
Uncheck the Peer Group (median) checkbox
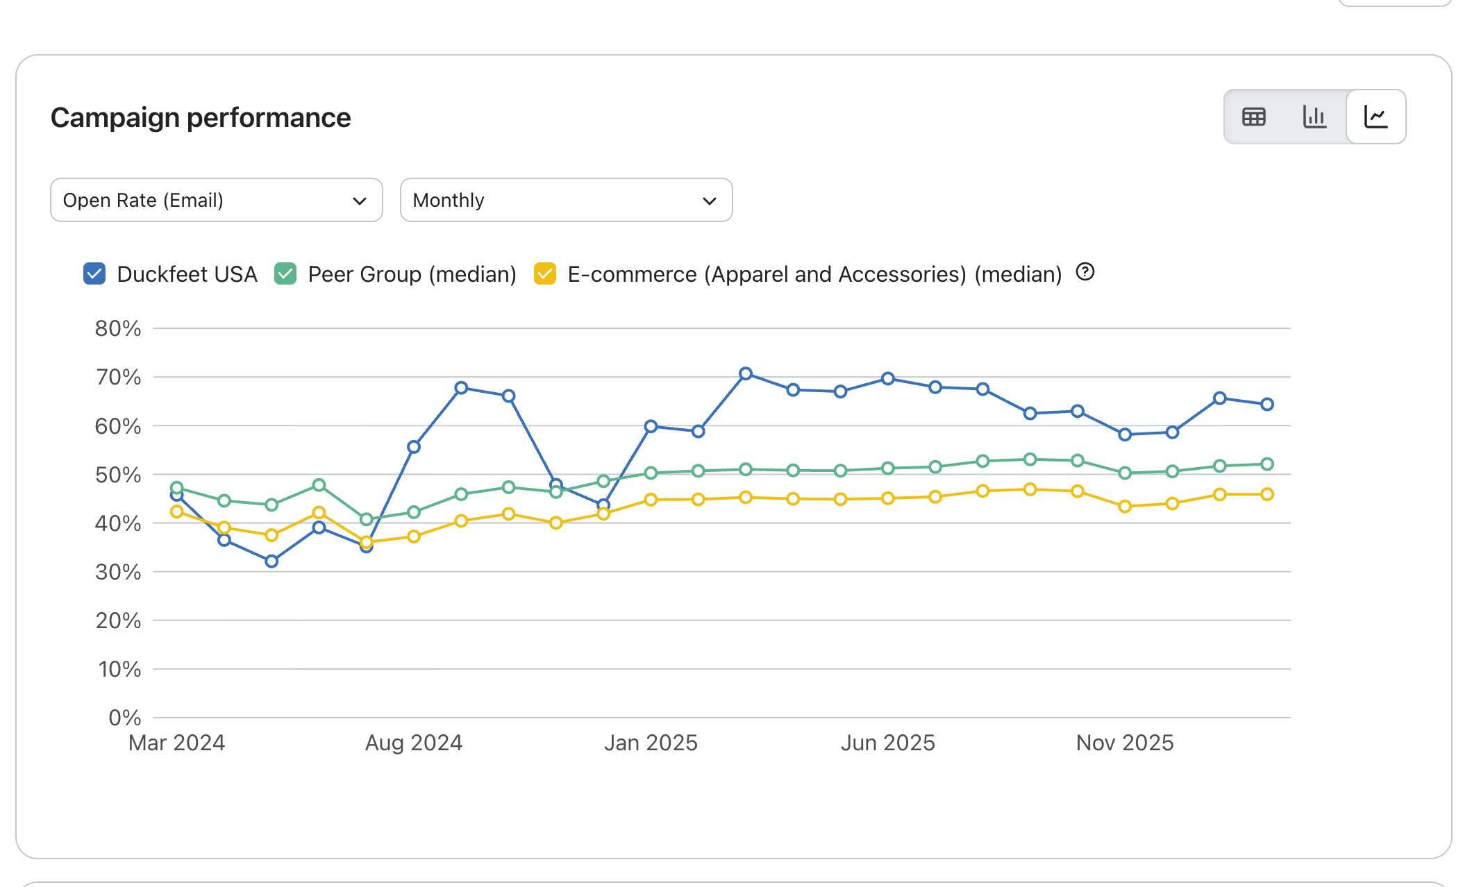pos(285,273)
